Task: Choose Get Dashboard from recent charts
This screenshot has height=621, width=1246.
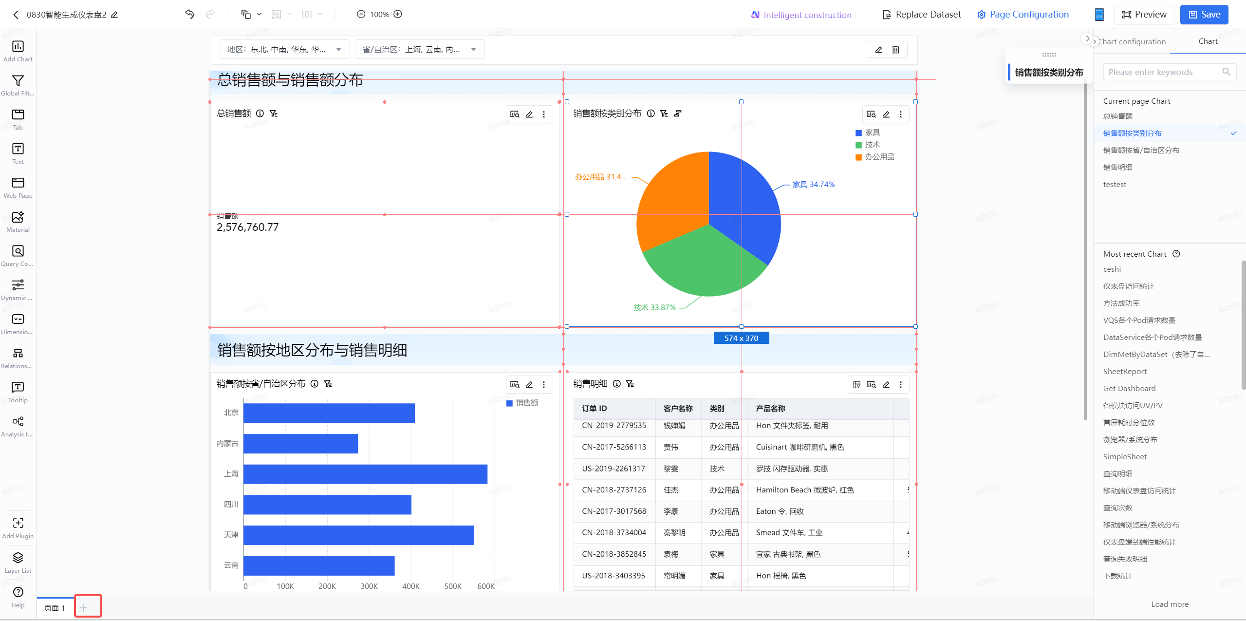Action: coord(1129,388)
